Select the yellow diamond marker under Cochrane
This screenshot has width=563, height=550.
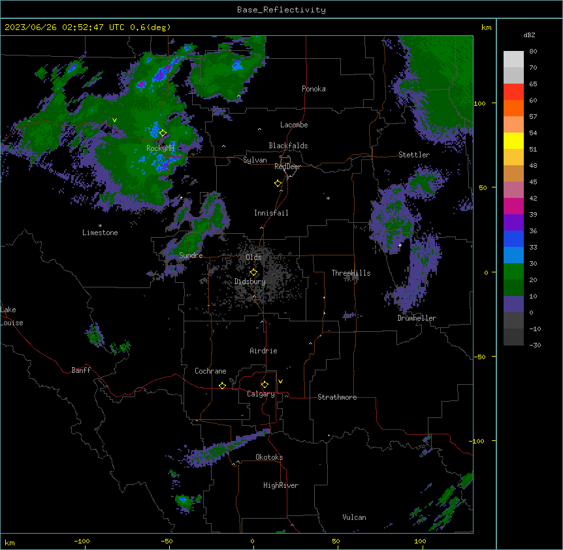pyautogui.click(x=222, y=385)
